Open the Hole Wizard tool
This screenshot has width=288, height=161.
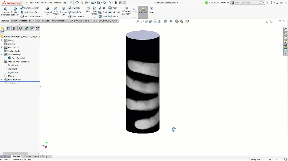click(x=56, y=11)
